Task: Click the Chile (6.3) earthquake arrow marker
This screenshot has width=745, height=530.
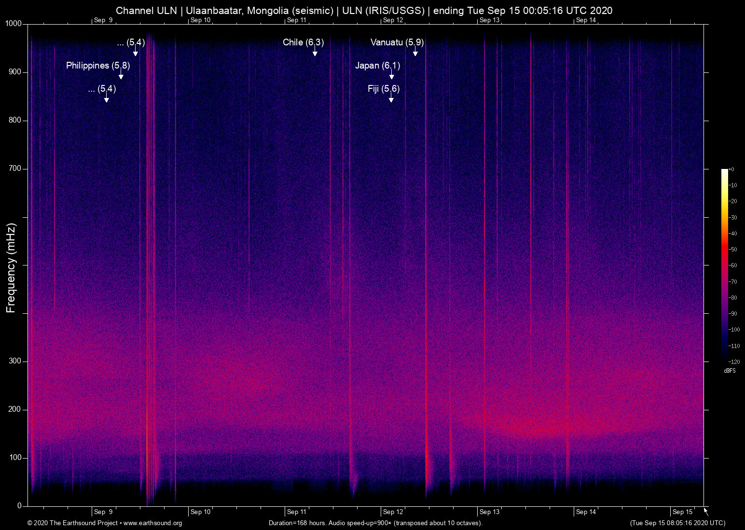Action: (316, 53)
